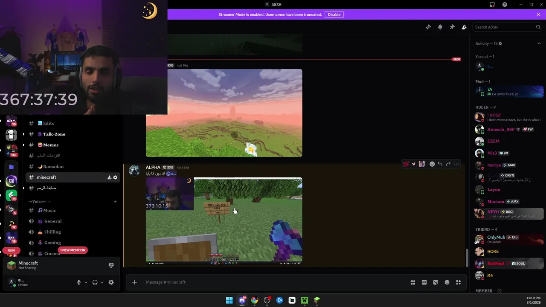The width and height of the screenshot is (546, 307).
Task: Open headphone output options dropdown
Action: click(x=102, y=282)
